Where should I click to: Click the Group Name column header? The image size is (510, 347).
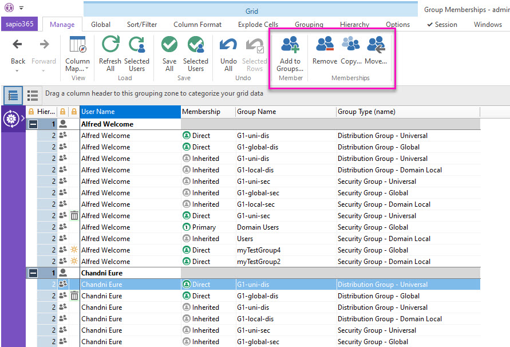tap(286, 112)
